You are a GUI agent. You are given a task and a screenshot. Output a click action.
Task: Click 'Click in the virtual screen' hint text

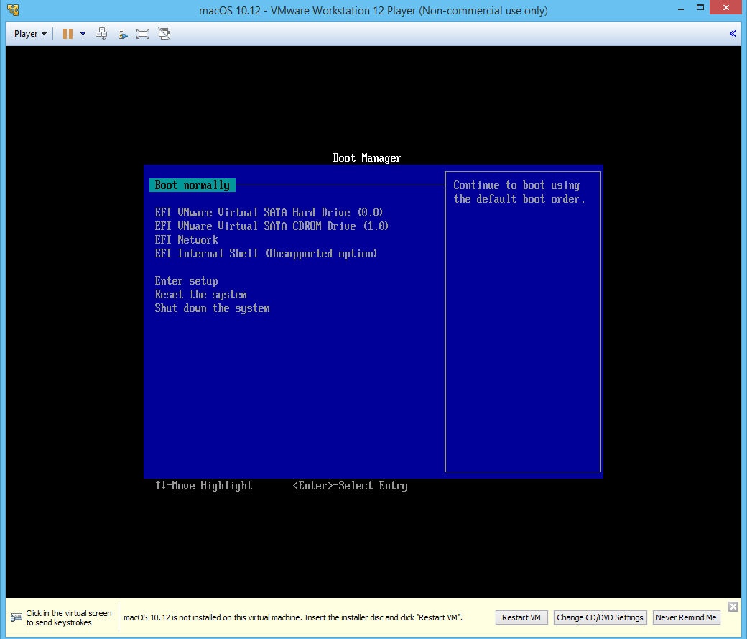click(69, 617)
